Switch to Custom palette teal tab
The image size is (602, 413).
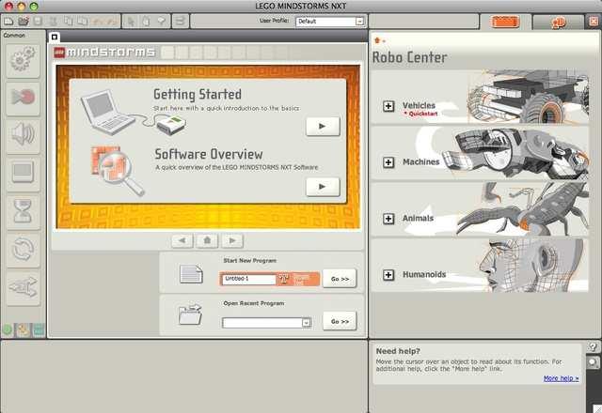pyautogui.click(x=39, y=329)
